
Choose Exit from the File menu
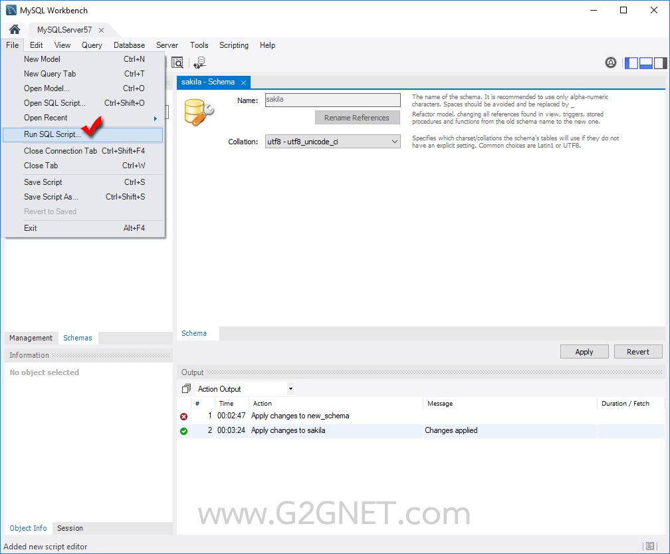82,228
